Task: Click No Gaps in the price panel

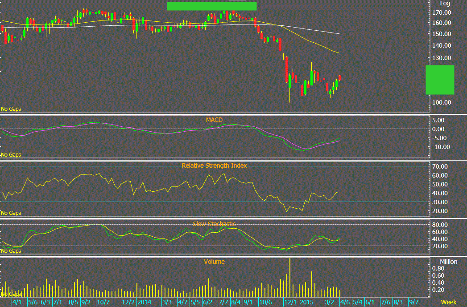Action: click(11, 109)
